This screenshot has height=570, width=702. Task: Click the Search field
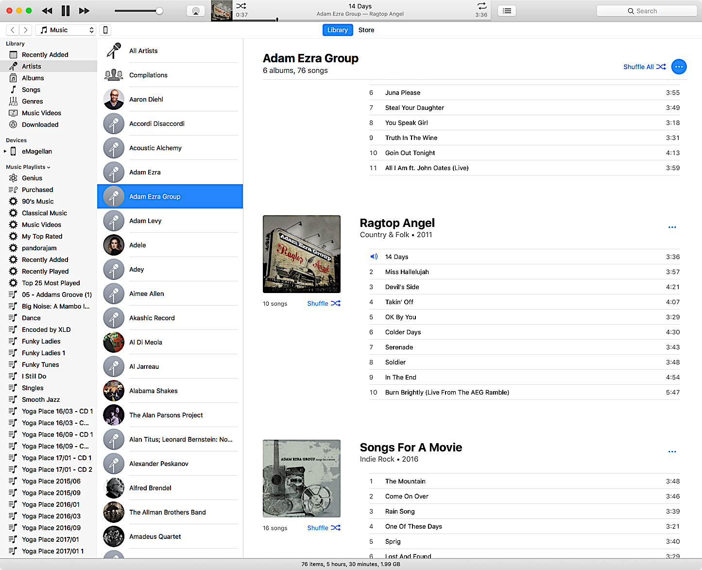647,11
